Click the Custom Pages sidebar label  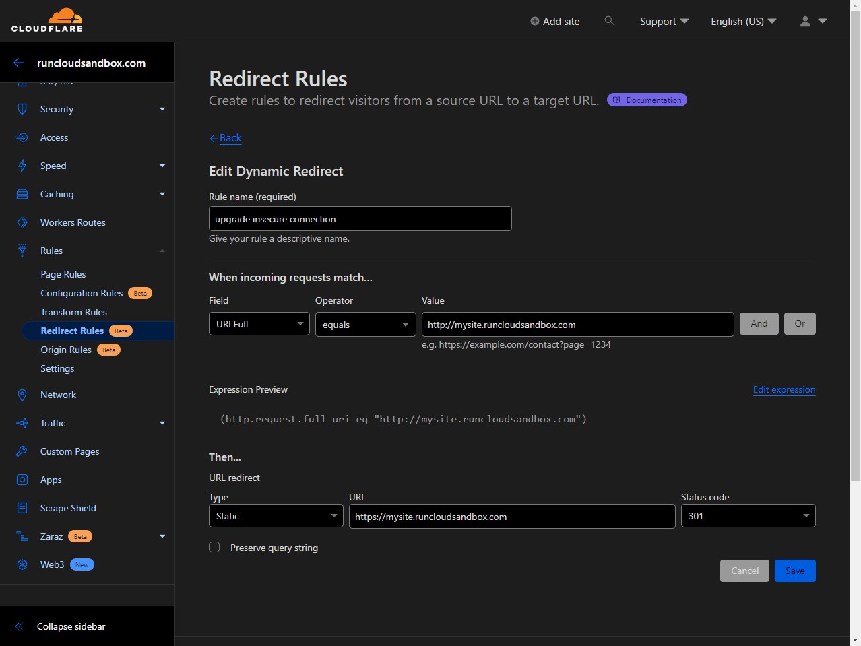pyautogui.click(x=70, y=451)
